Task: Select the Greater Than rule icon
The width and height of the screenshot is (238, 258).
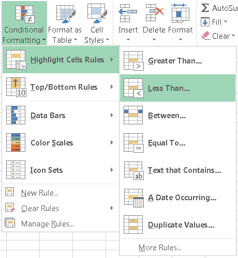Action: tap(133, 61)
